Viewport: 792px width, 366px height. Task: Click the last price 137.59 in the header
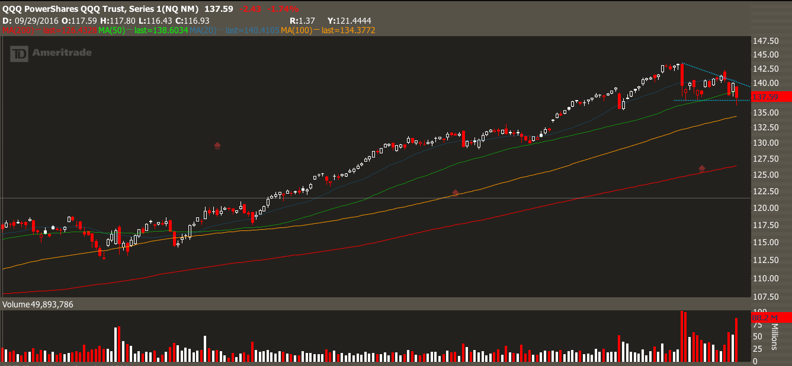[219, 9]
